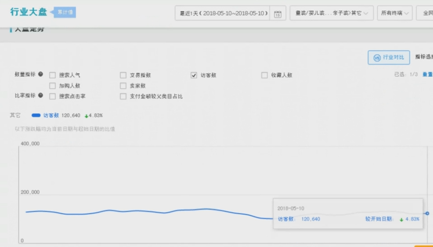Click the 访客数 legend label
Viewport: 433px width, 247px height.
51,116
